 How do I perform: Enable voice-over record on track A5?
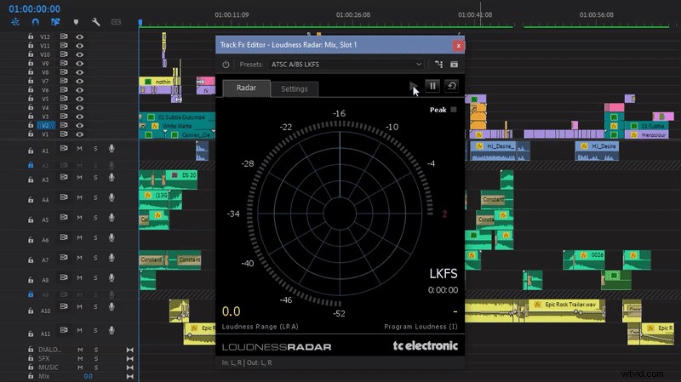(112, 218)
